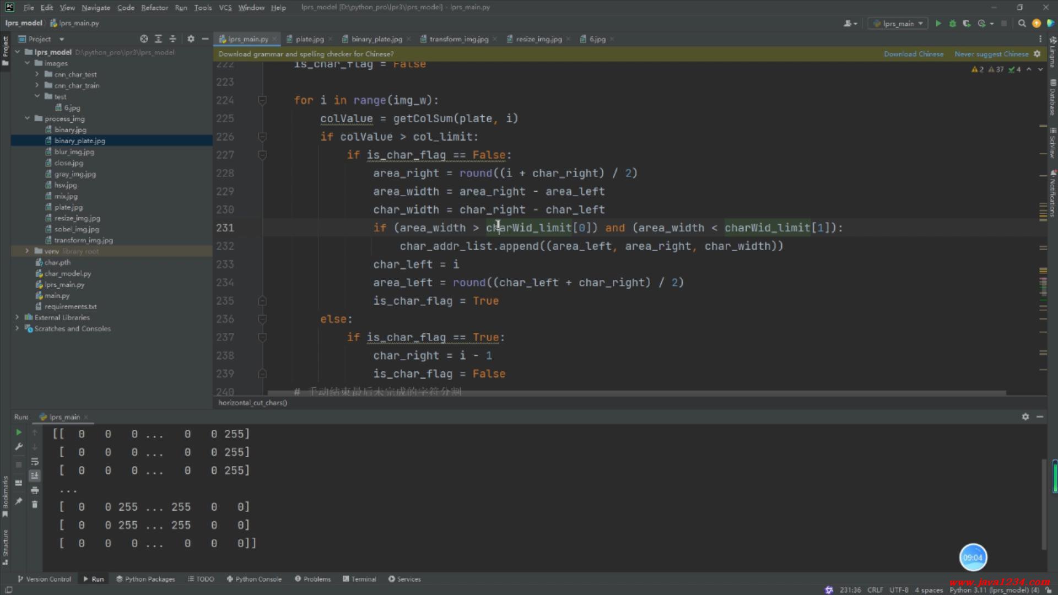Viewport: 1058px width, 595px height.
Task: Open Search Everywhere magnifier icon
Action: click(1022, 23)
